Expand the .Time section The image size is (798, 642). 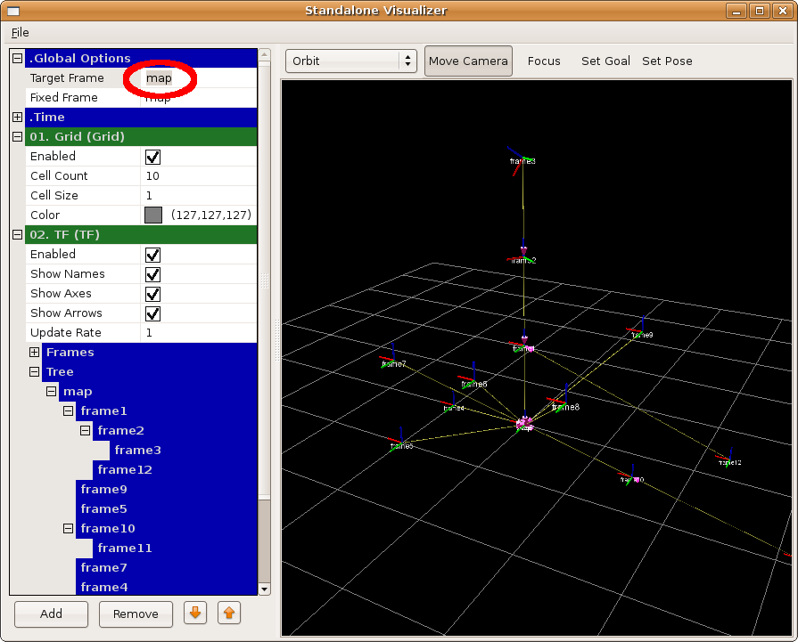pos(17,118)
